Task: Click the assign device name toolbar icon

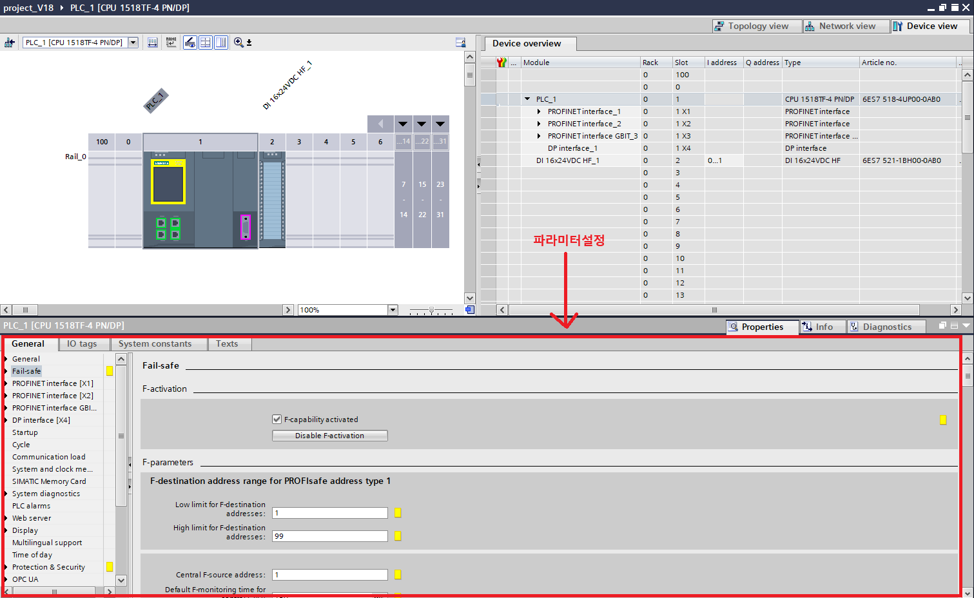Action: click(171, 43)
